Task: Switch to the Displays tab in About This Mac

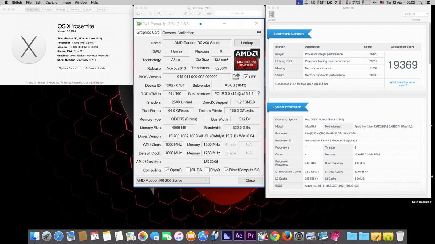Action: (x=47, y=10)
